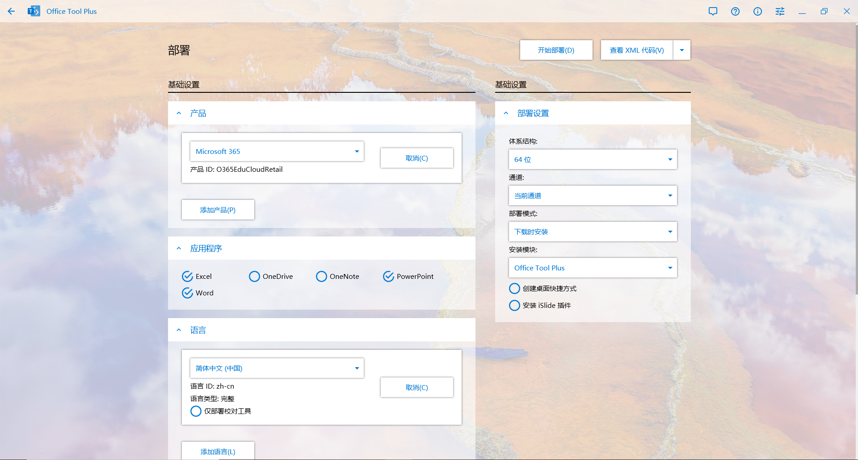858x460 pixels.
Task: Click the 语言 ID: zh-cn text
Action: click(x=212, y=386)
